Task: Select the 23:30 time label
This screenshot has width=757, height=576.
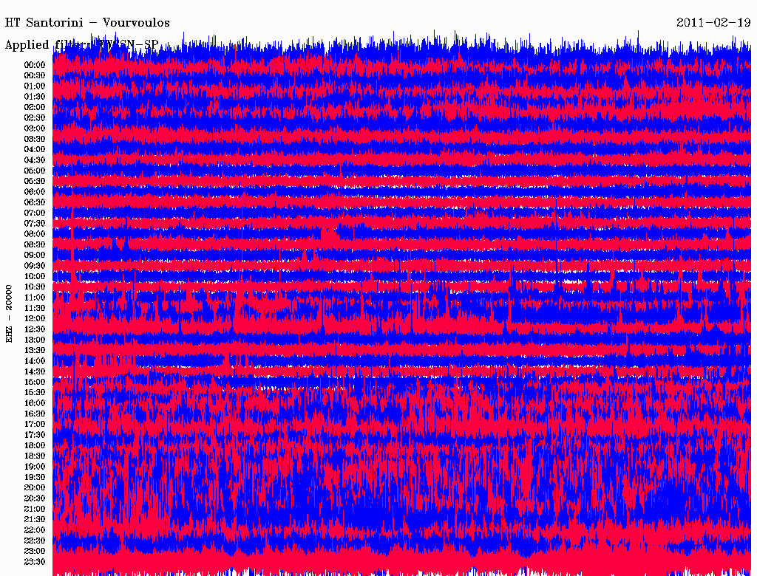Action: click(35, 562)
